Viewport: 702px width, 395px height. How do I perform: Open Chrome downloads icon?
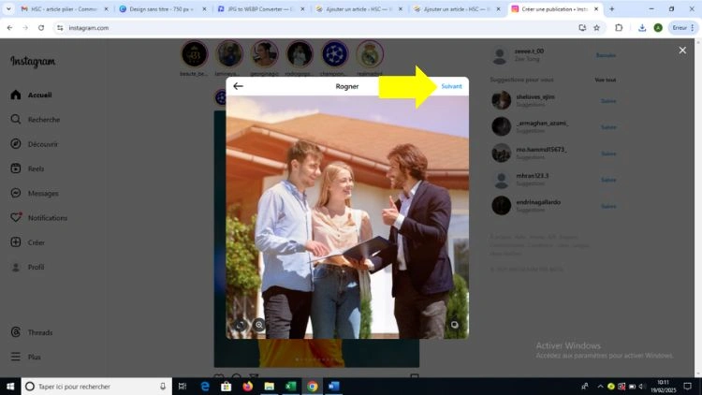tap(642, 28)
